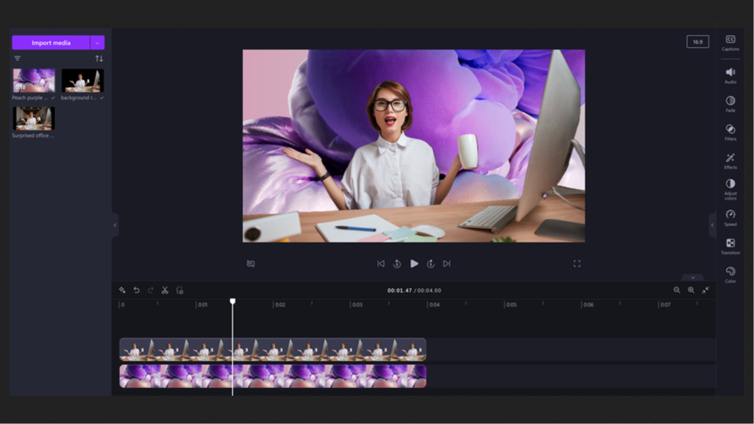Select the Effects panel

[x=730, y=161]
